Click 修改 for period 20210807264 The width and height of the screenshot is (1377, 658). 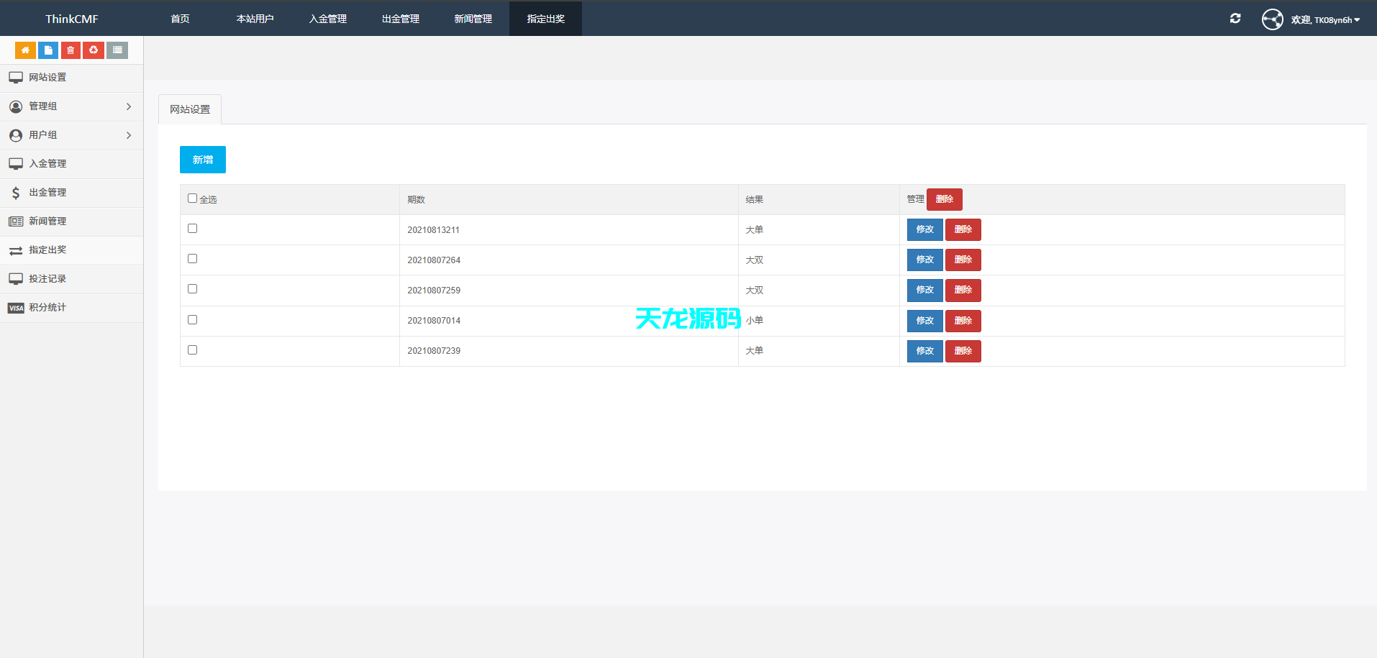coord(924,260)
